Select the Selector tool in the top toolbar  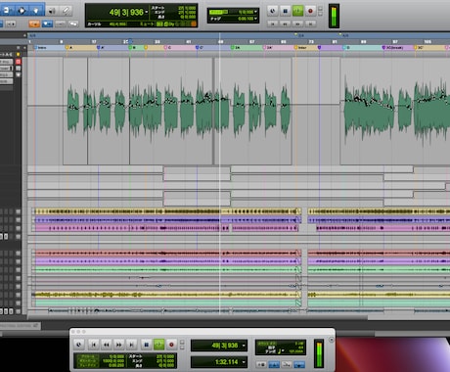coord(22,11)
